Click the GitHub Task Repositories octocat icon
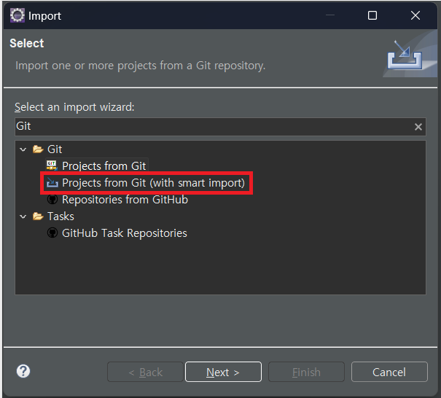Viewport: 441px width, 398px height. pyautogui.click(x=52, y=233)
